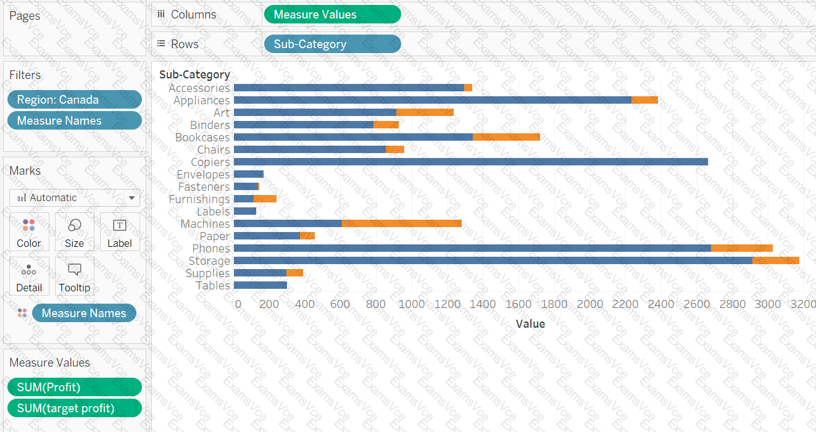Click the Sub-Category column header
The height and width of the screenshot is (432, 816).
(x=194, y=75)
